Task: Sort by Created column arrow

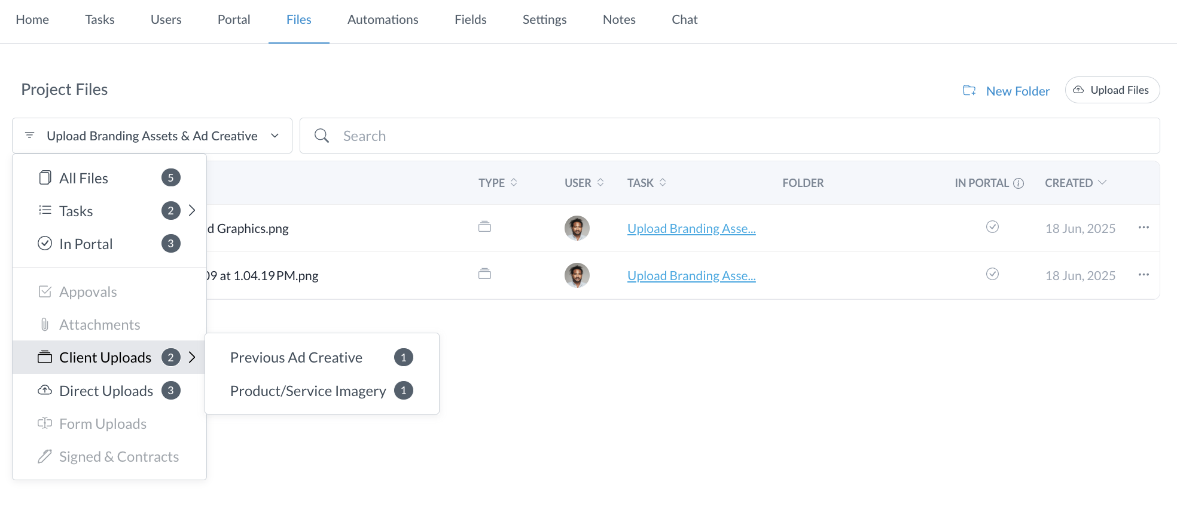Action: coord(1102,183)
